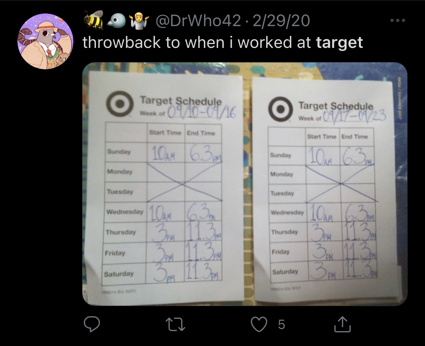Viewport: 425px width, 346px height.
Task: View the like count of 5
Action: [282, 324]
